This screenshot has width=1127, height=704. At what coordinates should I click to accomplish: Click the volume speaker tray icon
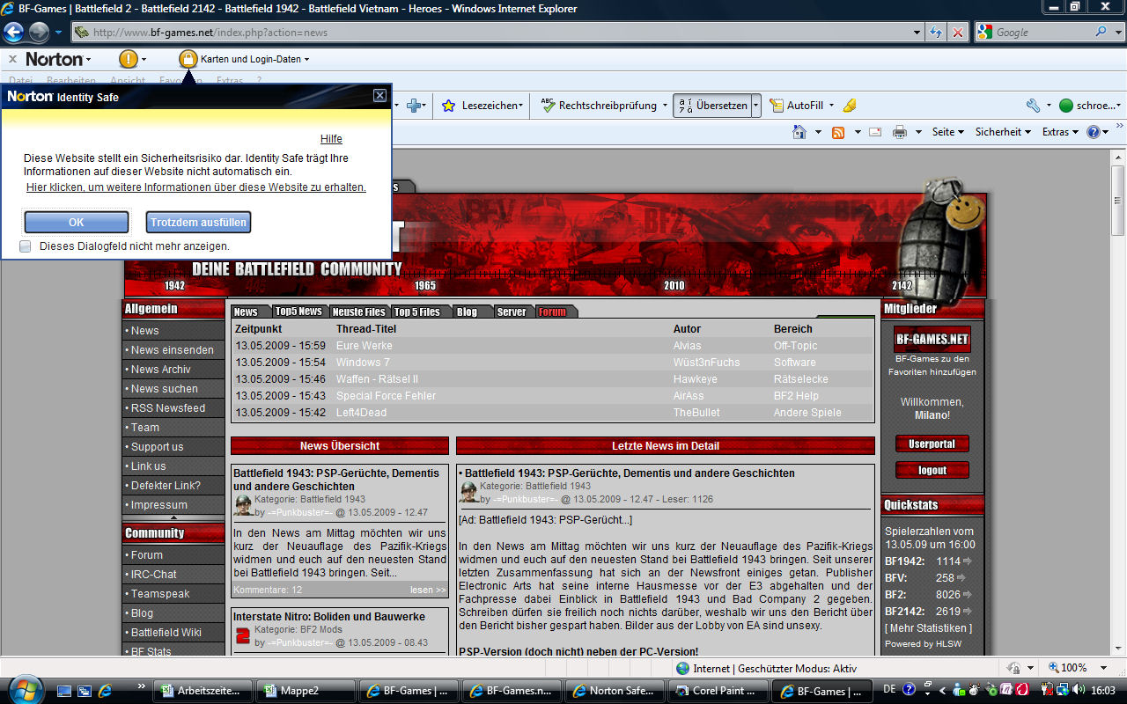(1079, 691)
